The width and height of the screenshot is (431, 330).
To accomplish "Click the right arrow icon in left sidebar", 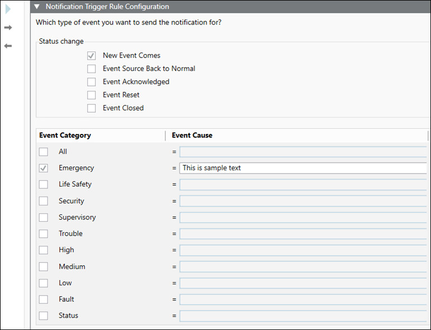I will (x=8, y=27).
